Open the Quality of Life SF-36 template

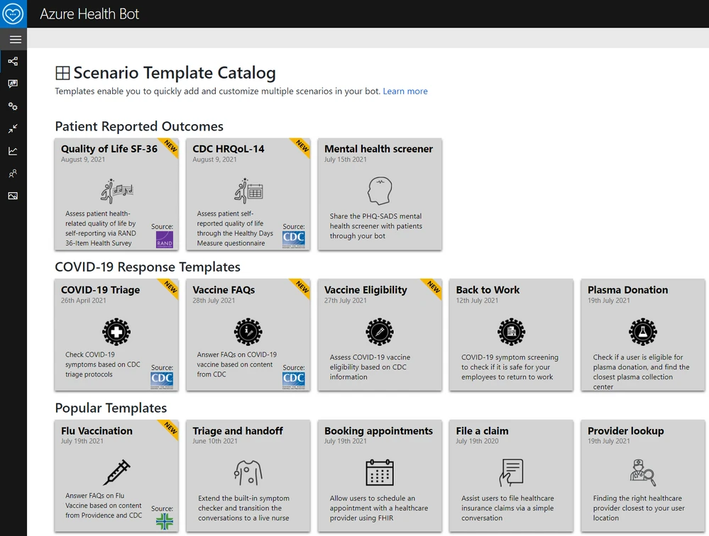[116, 194]
